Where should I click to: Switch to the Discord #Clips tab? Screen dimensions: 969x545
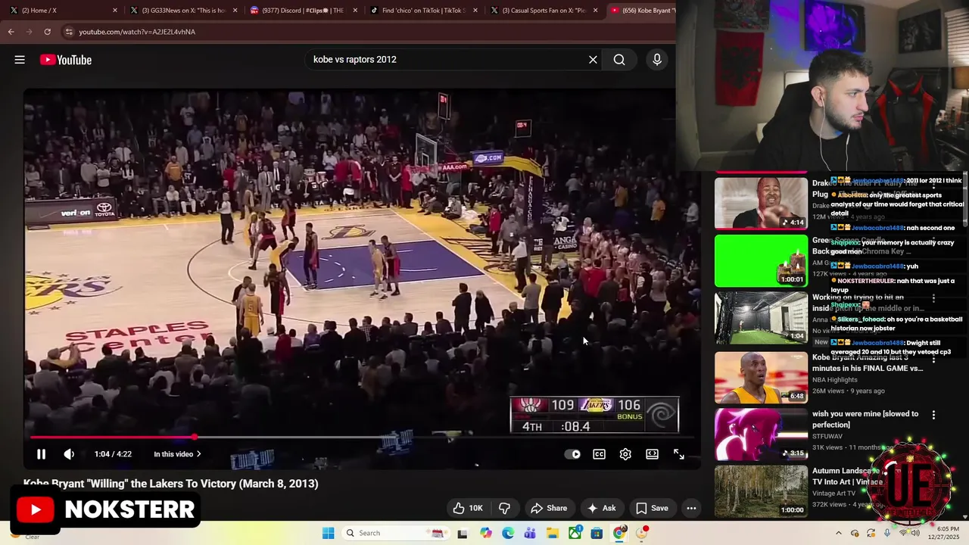tap(303, 11)
